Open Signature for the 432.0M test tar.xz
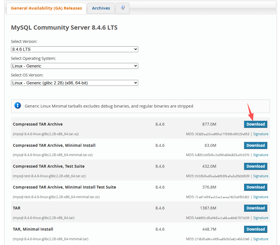The width and height of the screenshot is (280, 245). click(261, 176)
